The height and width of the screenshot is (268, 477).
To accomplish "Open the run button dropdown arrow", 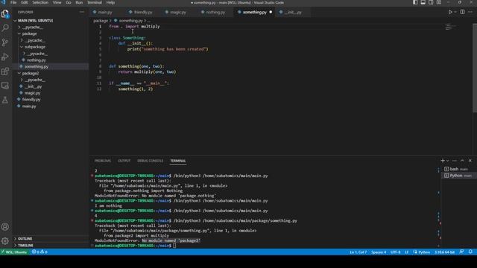I will [455, 12].
